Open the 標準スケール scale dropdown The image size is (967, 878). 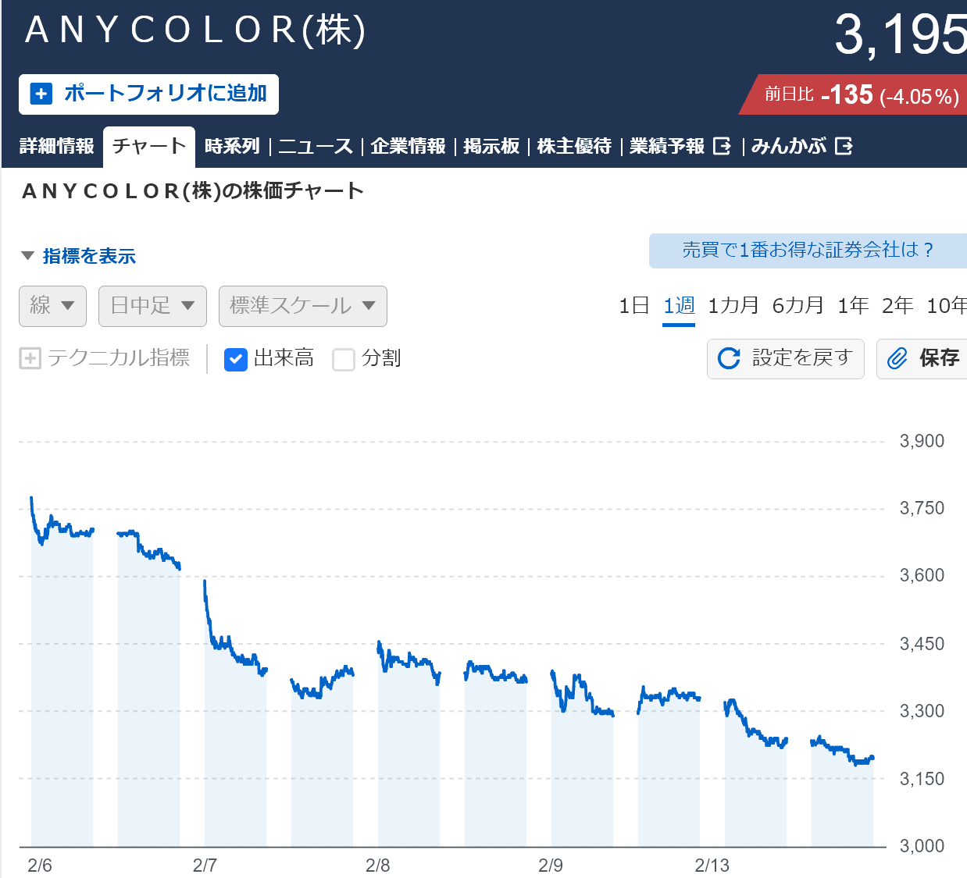303,306
